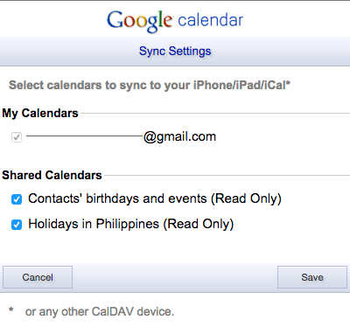The height and width of the screenshot is (327, 350).
Task: Click the Sync Settings title bar
Action: pyautogui.click(x=175, y=52)
